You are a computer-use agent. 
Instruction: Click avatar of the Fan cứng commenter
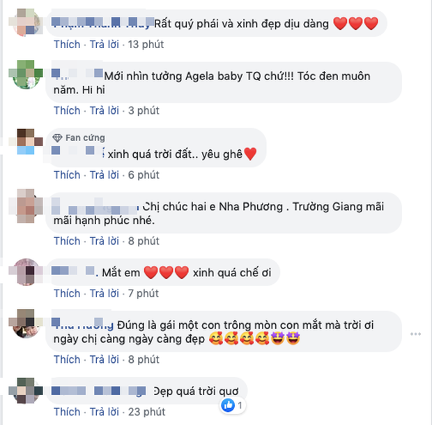26,141
